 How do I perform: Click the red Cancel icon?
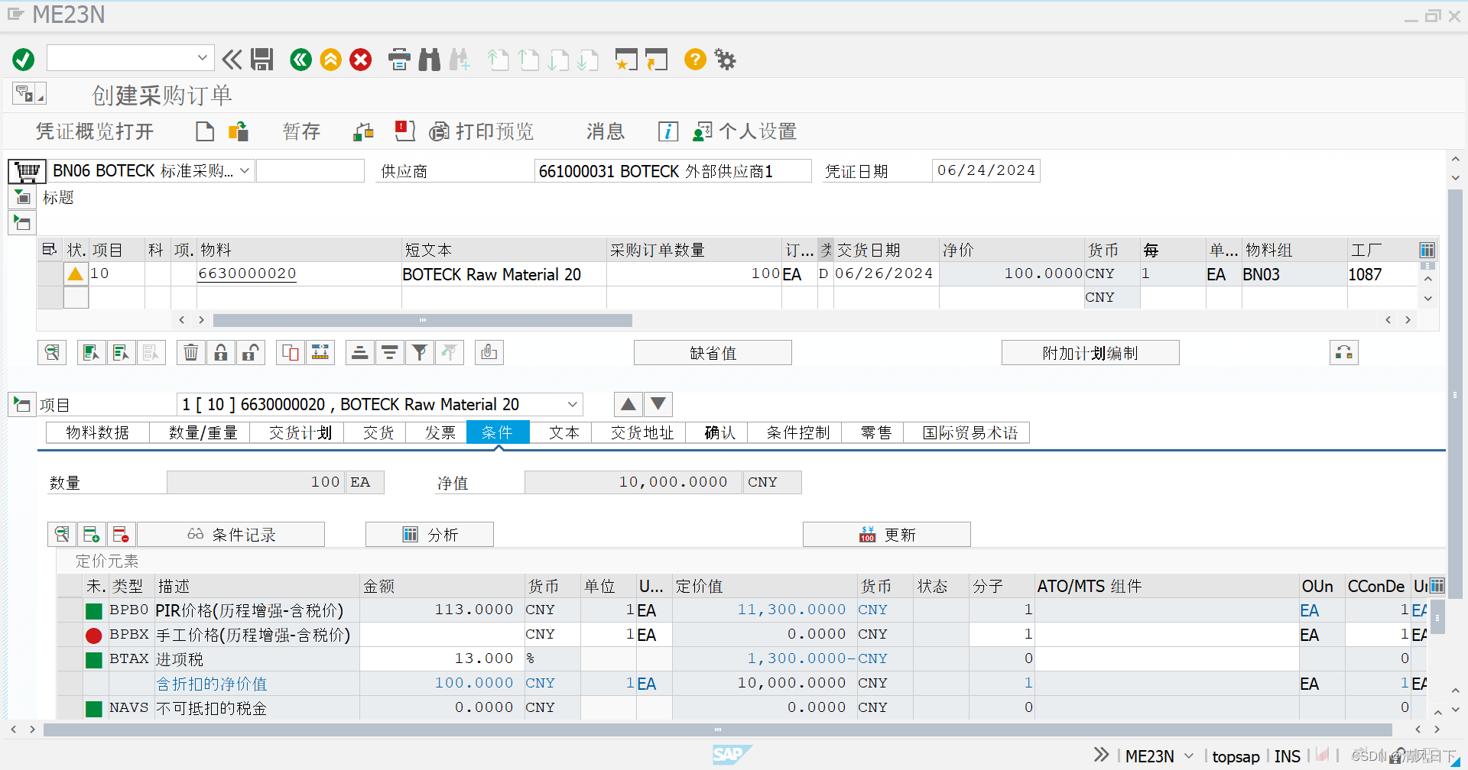point(361,59)
